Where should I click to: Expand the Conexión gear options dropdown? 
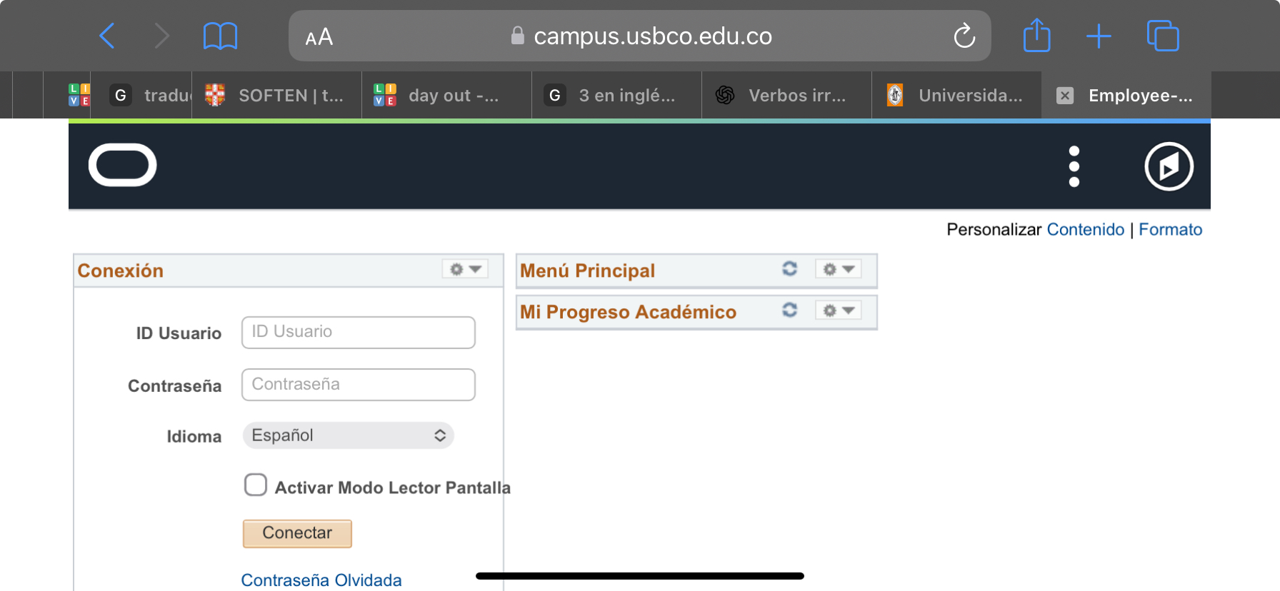[465, 269]
